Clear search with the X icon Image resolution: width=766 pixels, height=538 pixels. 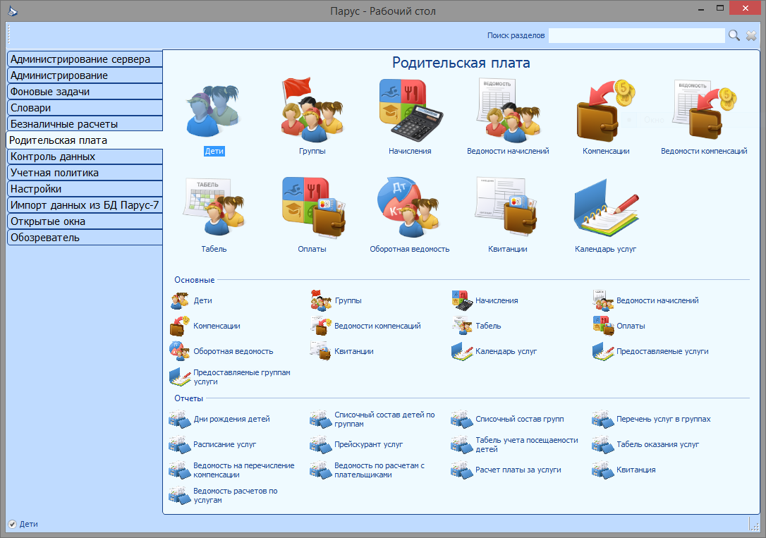coord(751,35)
